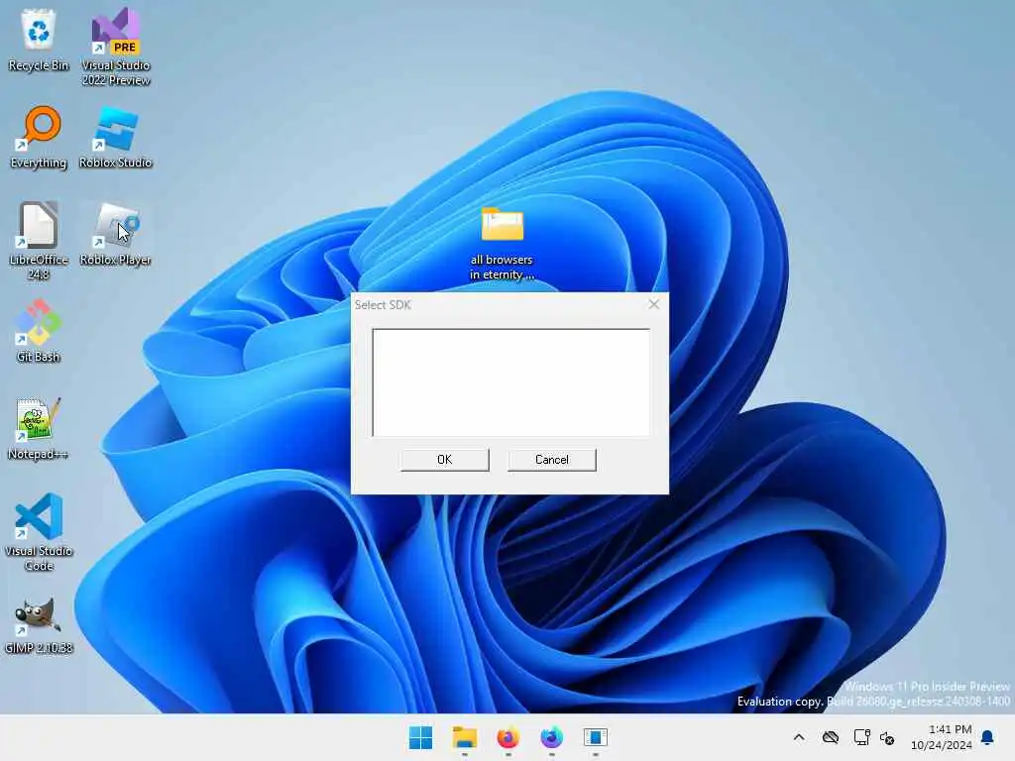This screenshot has height=761, width=1015.
Task: Select the Roblox Studio desktop icon
Action: point(116,137)
